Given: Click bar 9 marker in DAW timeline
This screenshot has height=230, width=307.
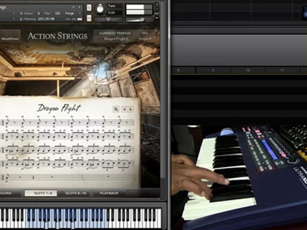Looking at the screenshot, I should (x=213, y=70).
